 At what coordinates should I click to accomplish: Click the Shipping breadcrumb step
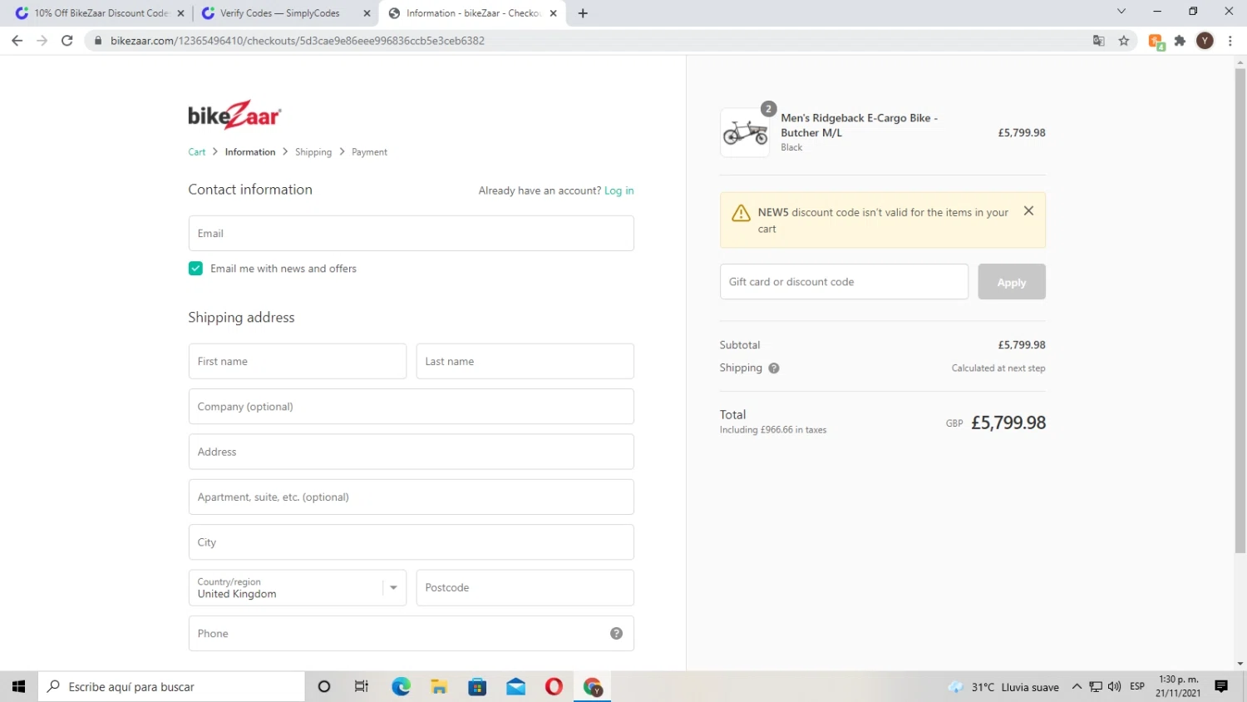click(313, 152)
